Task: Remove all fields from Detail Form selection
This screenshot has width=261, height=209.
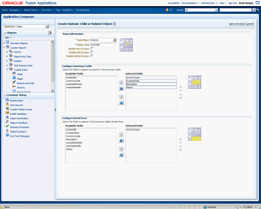Action: click(121, 155)
